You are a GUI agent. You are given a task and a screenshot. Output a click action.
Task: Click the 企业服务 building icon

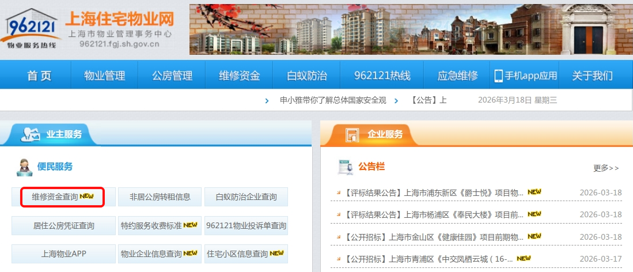point(352,135)
